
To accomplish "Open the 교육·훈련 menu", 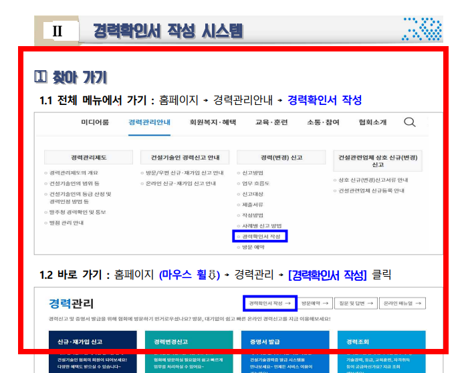I will point(271,122).
